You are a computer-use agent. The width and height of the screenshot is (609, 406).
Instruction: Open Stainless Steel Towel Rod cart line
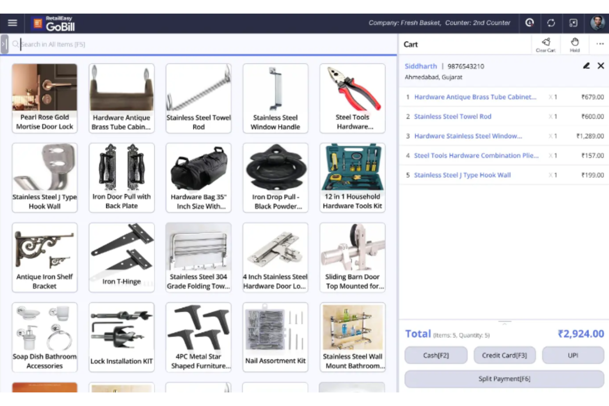pyautogui.click(x=453, y=116)
